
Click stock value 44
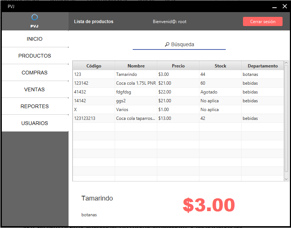click(220, 74)
